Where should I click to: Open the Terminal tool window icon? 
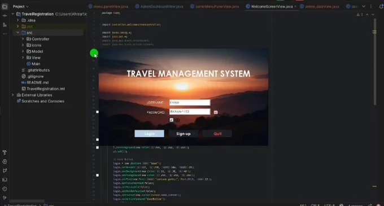pos(5,180)
